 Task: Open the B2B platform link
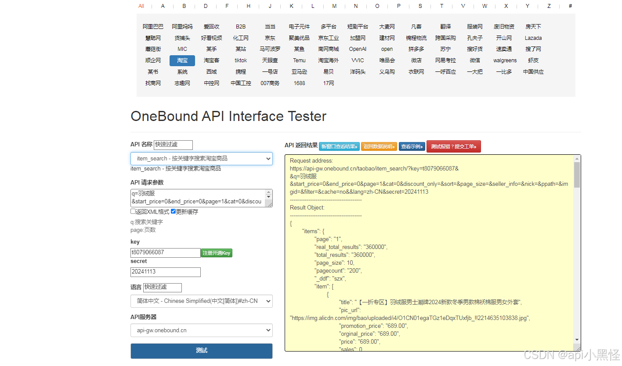241,27
